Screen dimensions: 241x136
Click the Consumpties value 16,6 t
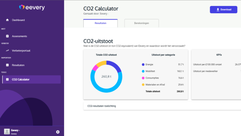click(181, 78)
